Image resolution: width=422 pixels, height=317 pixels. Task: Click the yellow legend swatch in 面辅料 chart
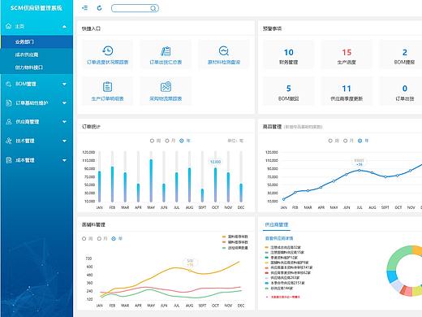(224, 237)
